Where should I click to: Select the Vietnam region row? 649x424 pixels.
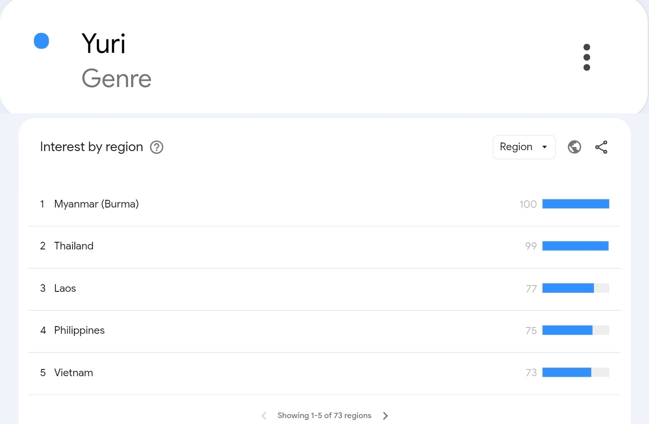coord(324,373)
